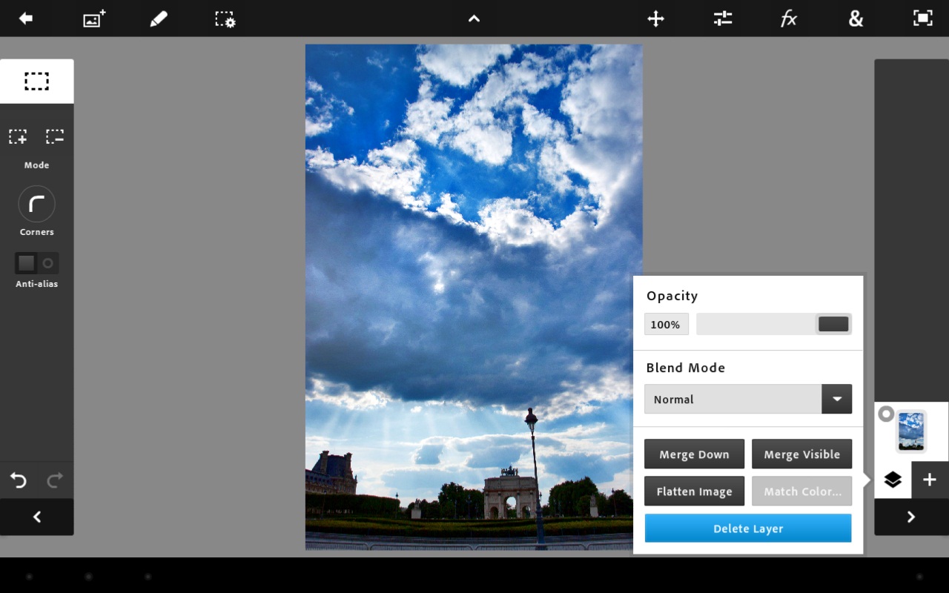Click the Opacity slider track
The width and height of the screenshot is (949, 593).
756,324
